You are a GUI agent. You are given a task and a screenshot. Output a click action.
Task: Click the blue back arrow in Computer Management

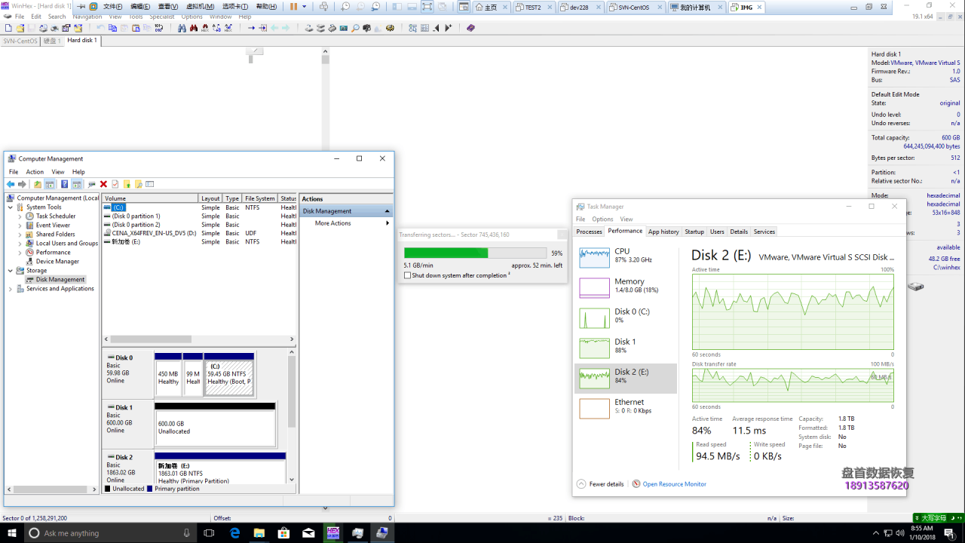tap(11, 184)
